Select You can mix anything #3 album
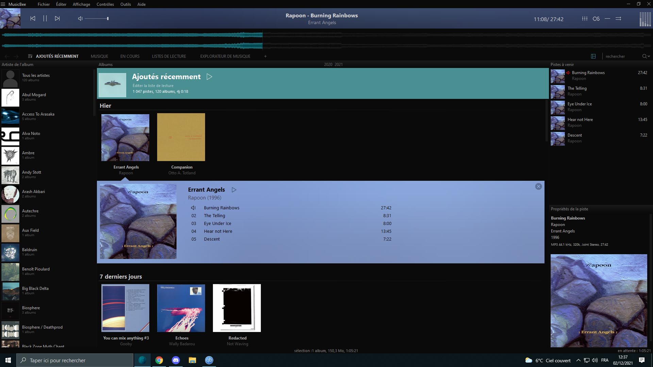The width and height of the screenshot is (653, 367). pos(125,308)
